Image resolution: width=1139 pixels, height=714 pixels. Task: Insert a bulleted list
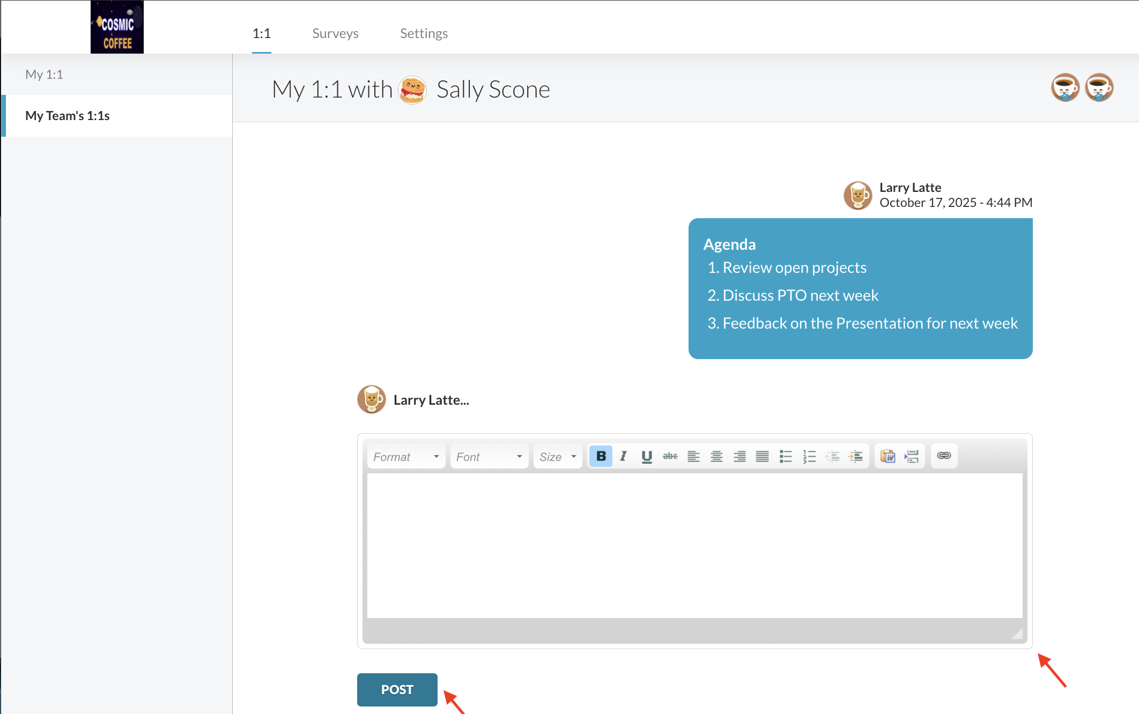[786, 456]
